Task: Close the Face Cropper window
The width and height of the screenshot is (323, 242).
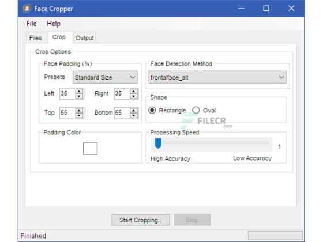Action: click(291, 9)
